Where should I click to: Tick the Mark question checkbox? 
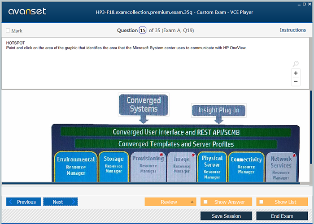point(8,31)
